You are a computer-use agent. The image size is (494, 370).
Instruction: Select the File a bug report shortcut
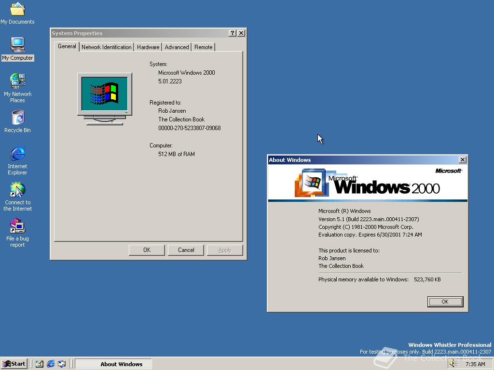[18, 233]
